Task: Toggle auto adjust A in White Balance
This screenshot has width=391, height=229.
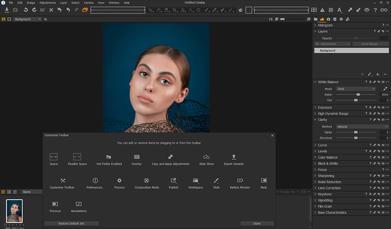Action: click(x=370, y=82)
